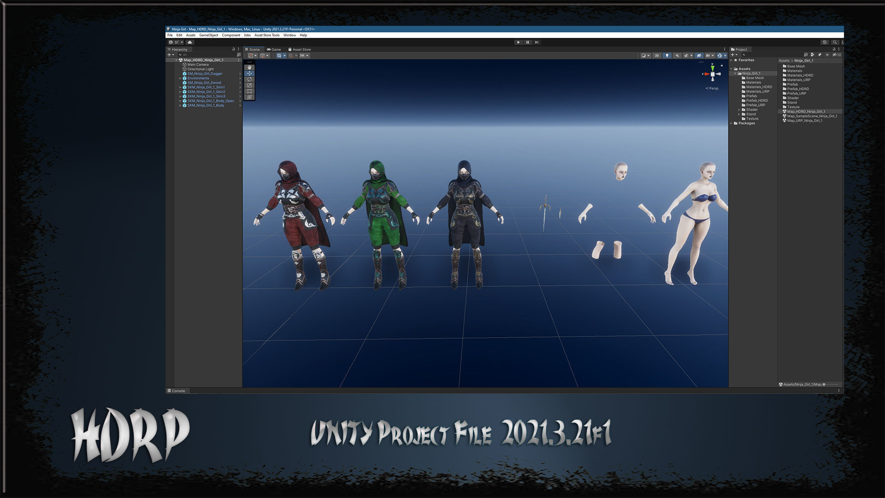885x498 pixels.
Task: Open Map_URP_Ninja_Girl_1 scene asset
Action: coord(804,121)
